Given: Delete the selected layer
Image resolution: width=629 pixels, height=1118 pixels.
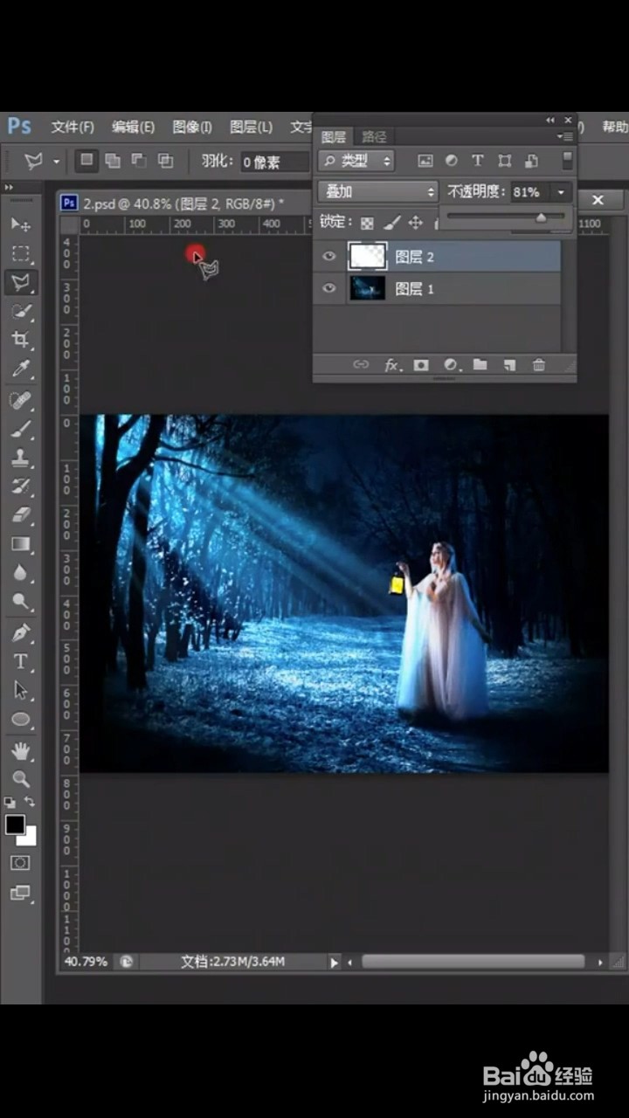Looking at the screenshot, I should pos(538,365).
